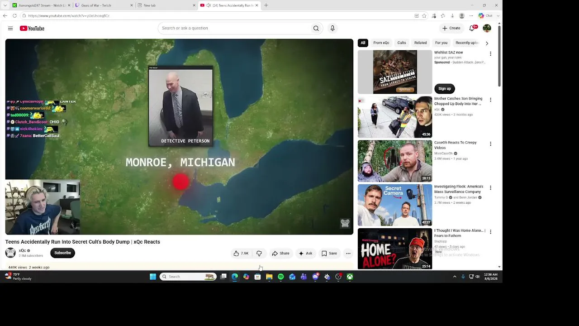Select the From xQc filter chip
This screenshot has width=579, height=326.
coord(381,43)
